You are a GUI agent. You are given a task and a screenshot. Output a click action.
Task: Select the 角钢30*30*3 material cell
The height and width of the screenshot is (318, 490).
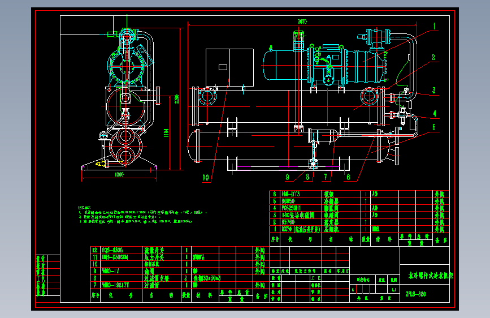click(206, 278)
